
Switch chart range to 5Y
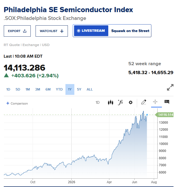point(79,89)
